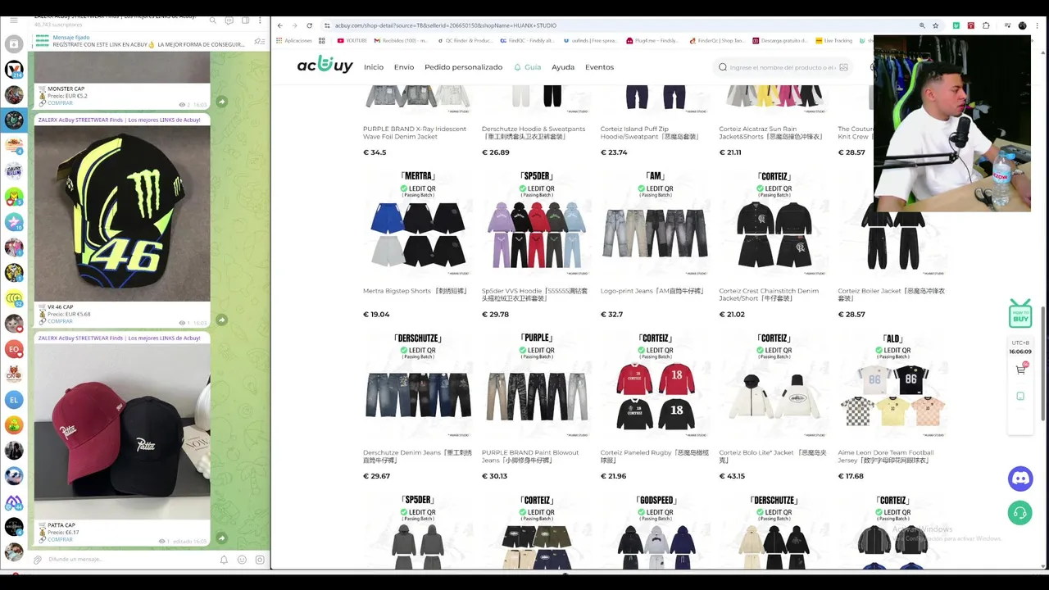Open the Guía menu item
Screen dimensions: 1049x590
tap(527, 67)
